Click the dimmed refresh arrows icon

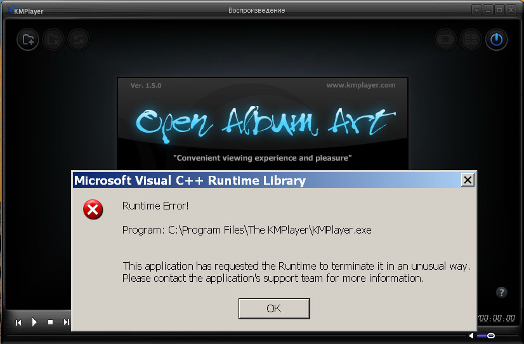79,40
